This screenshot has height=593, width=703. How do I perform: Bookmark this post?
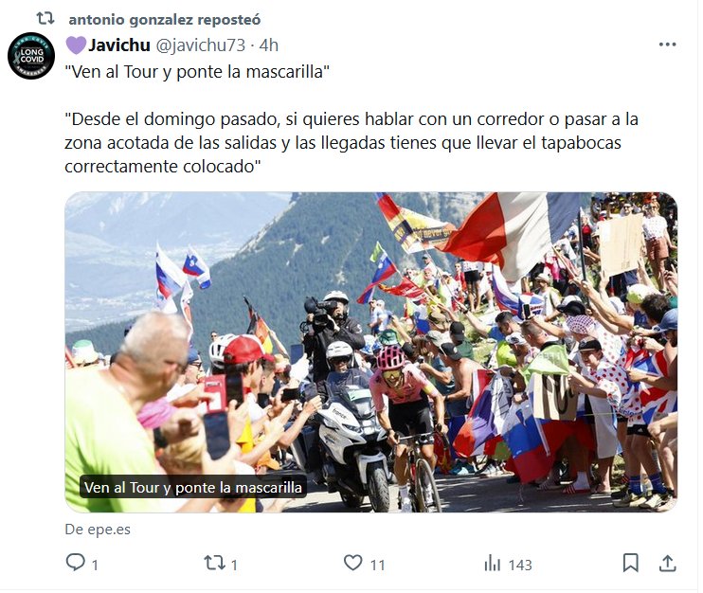[x=630, y=563]
